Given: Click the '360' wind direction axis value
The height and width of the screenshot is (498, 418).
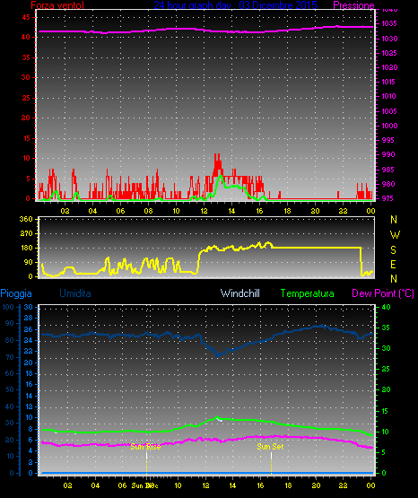Looking at the screenshot, I should [26, 219].
